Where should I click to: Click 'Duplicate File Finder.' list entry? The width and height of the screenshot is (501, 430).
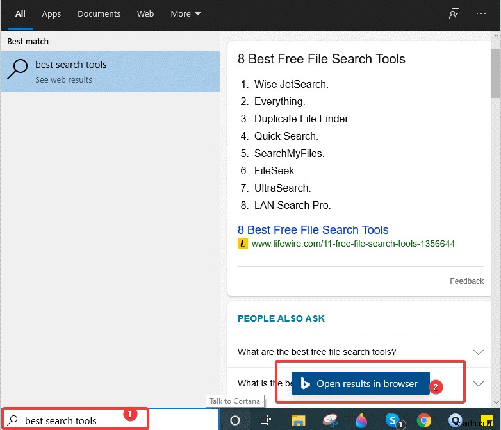point(302,119)
